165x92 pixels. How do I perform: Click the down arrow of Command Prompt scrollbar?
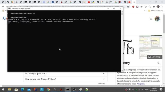pyautogui.click(x=122, y=71)
